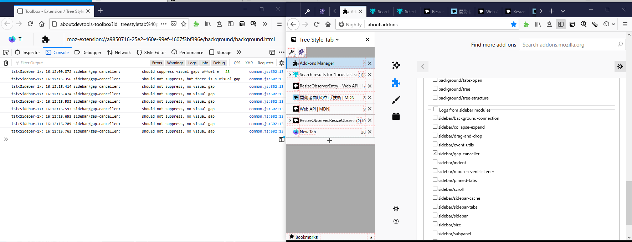
Task: Open Plugins category icon in Add-ons Manager
Action: [x=396, y=116]
